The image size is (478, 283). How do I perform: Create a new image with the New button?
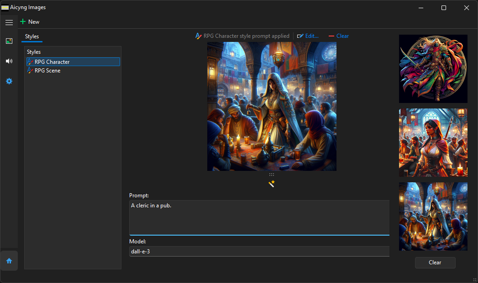pos(29,21)
